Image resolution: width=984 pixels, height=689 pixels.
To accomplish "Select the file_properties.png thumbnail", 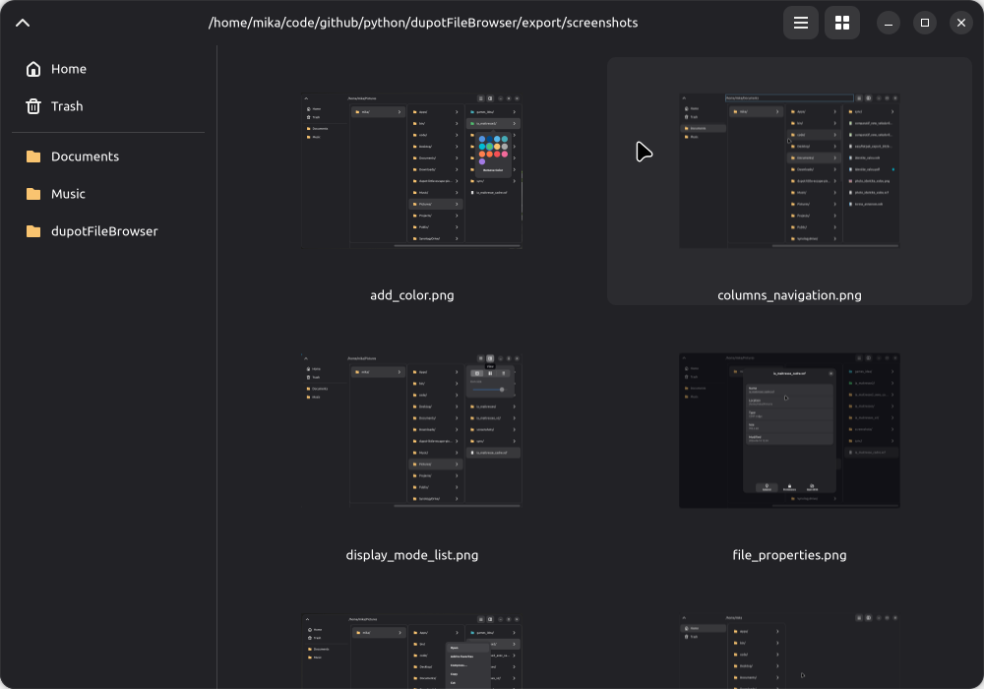I will (789, 431).
